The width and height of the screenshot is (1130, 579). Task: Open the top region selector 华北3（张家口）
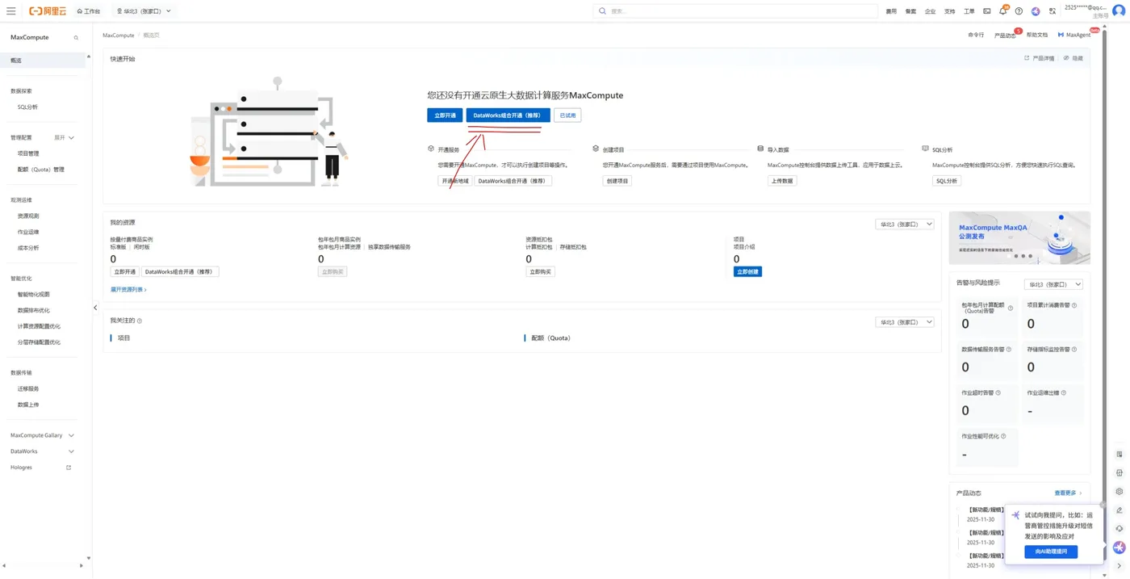(x=144, y=11)
